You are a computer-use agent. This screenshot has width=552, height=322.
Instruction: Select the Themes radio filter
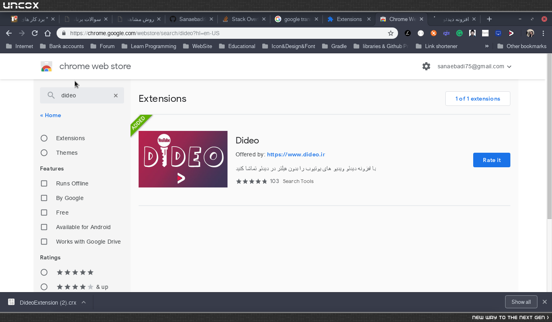click(x=44, y=153)
